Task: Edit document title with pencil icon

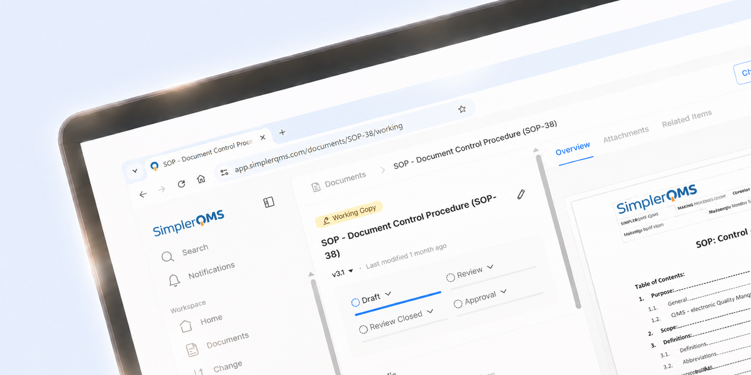Action: pyautogui.click(x=521, y=194)
